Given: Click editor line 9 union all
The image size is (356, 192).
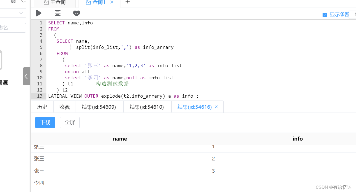Looking at the screenshot, I should pos(77,72).
